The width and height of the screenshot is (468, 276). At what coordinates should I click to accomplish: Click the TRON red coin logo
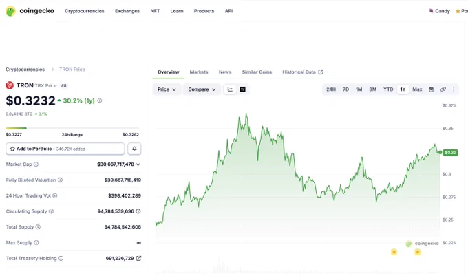point(10,85)
